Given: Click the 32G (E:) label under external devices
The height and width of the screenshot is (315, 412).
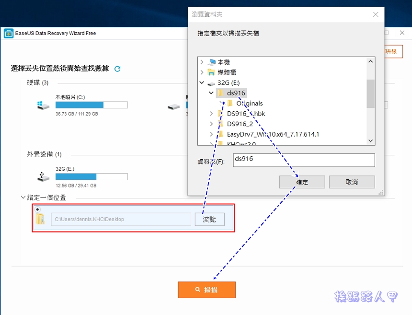Looking at the screenshot, I should 65,169.
